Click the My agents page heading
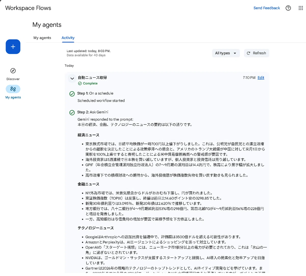 pyautogui.click(x=47, y=25)
